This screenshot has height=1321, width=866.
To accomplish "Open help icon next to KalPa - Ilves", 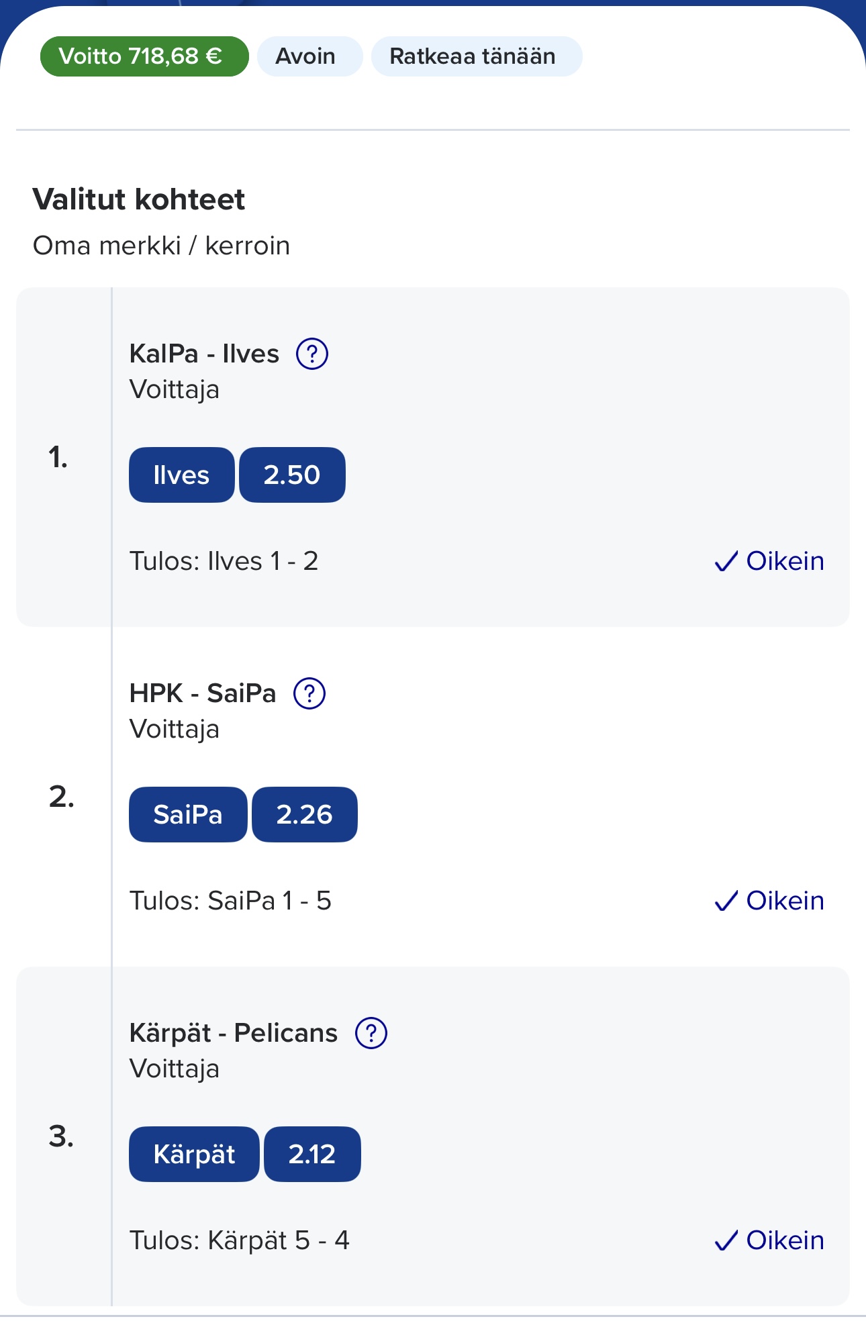I will (312, 354).
